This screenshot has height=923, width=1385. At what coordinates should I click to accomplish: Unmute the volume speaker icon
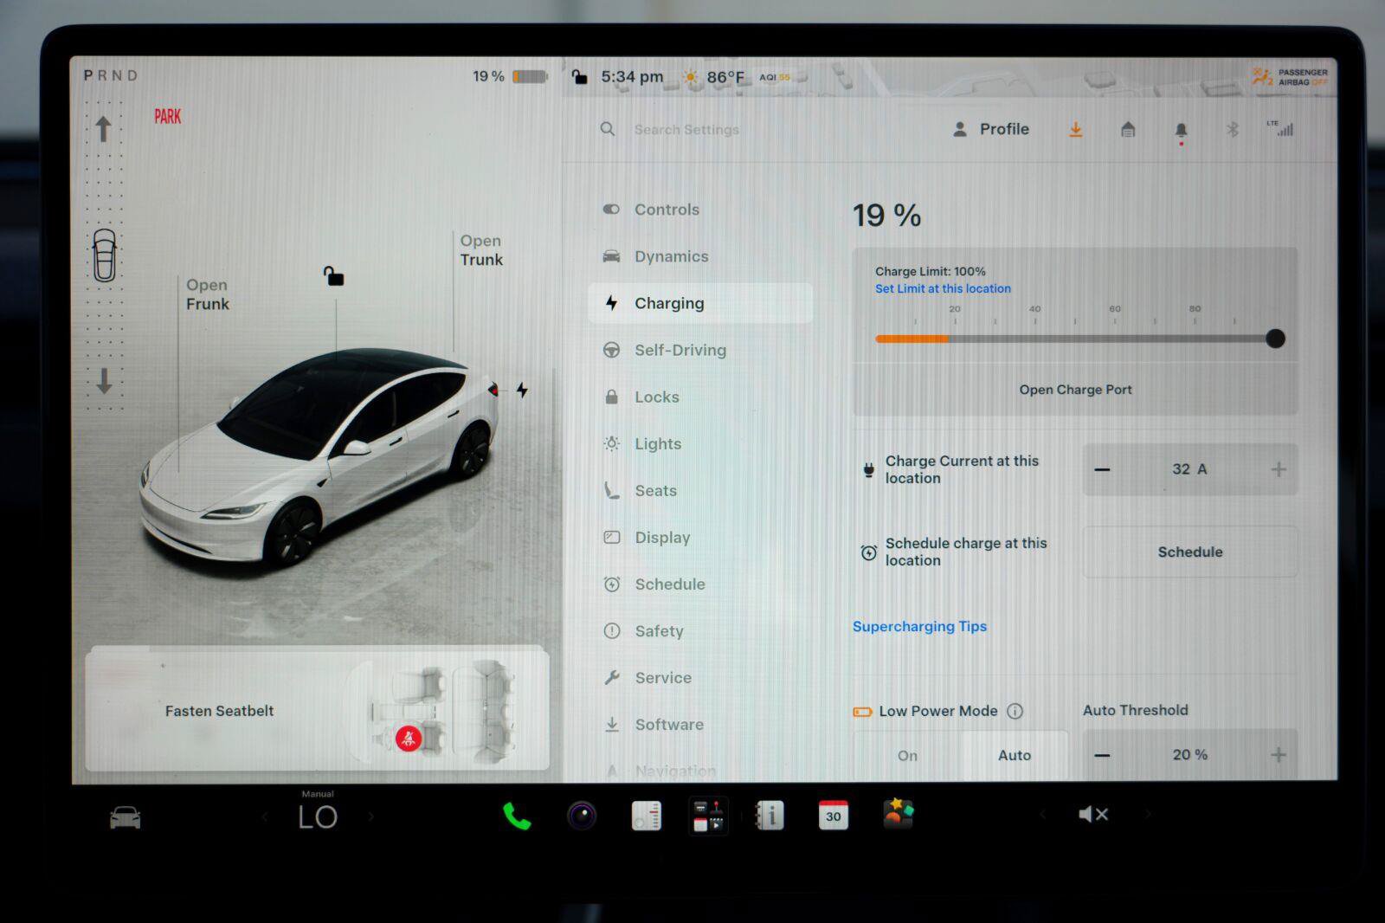pyautogui.click(x=1093, y=814)
